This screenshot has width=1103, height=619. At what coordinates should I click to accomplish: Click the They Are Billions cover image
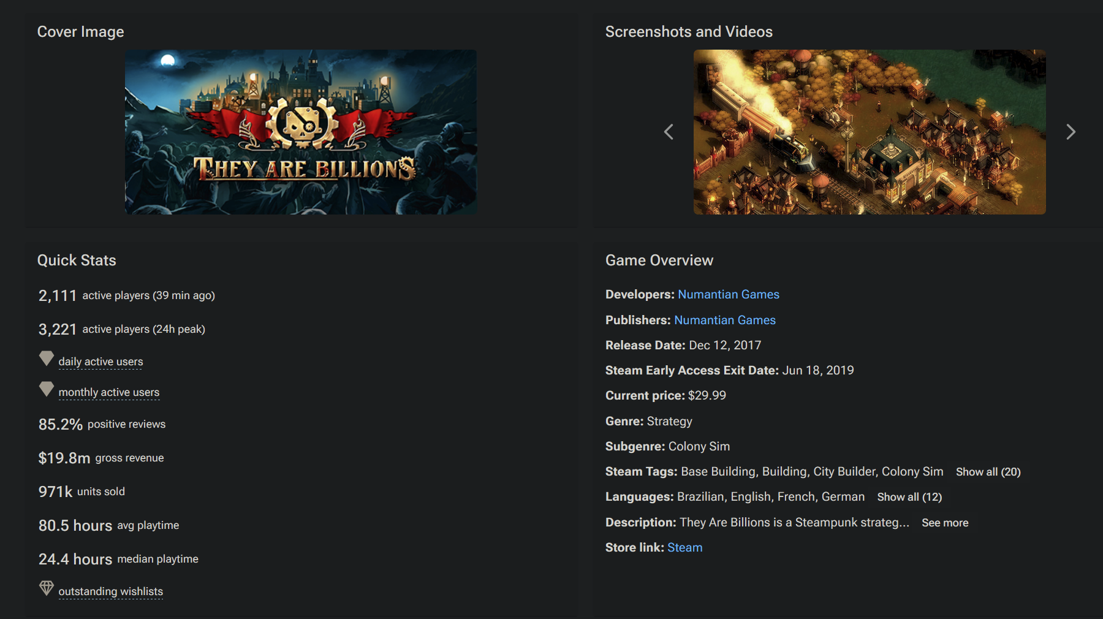click(301, 132)
